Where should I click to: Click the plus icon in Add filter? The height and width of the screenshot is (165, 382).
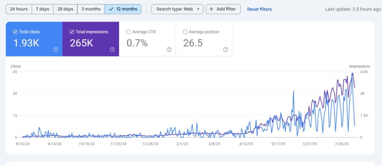(211, 9)
